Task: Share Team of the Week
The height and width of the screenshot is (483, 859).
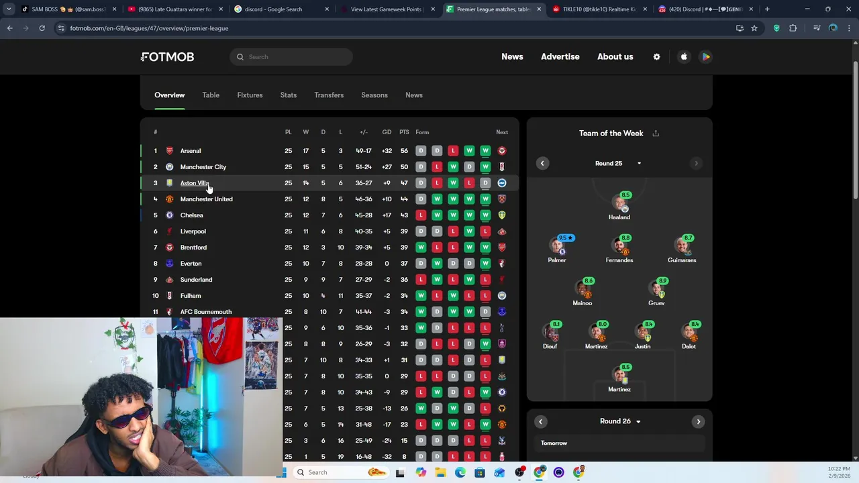Action: tap(656, 133)
